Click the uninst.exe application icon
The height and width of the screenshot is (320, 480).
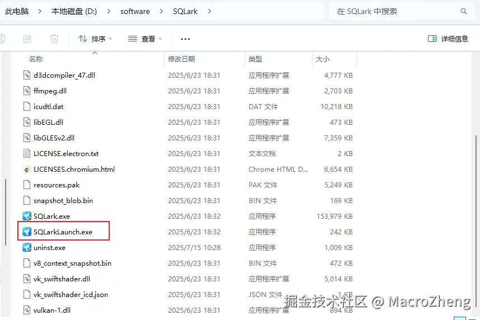pyautogui.click(x=27, y=247)
